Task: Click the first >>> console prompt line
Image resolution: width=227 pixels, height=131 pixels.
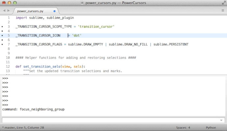Action: pyautogui.click(x=5, y=78)
